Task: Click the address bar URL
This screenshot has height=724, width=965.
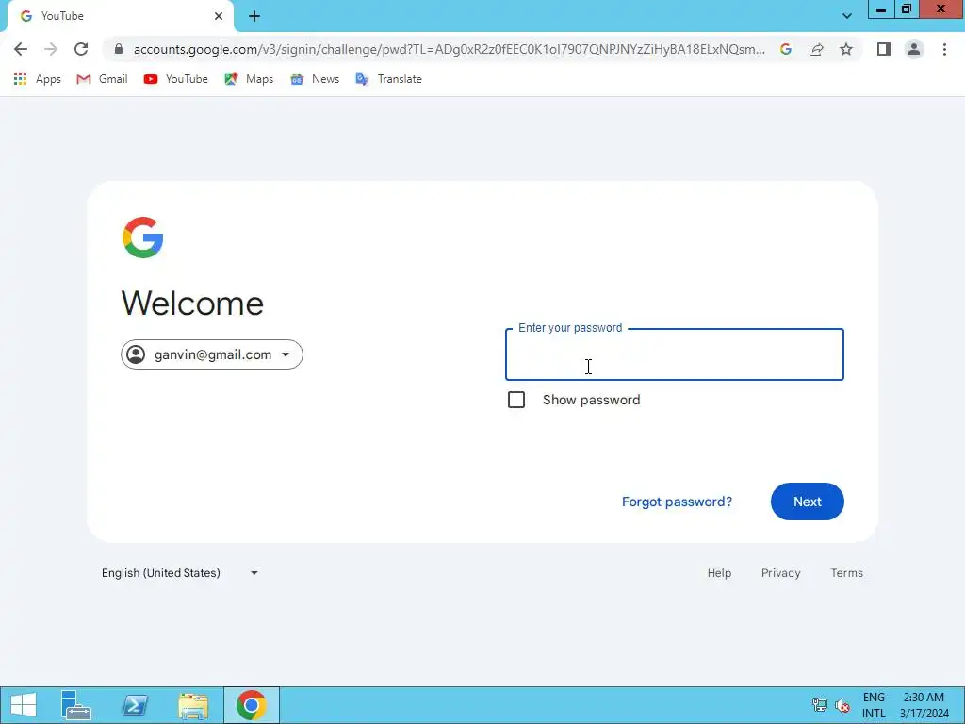Action: click(x=450, y=49)
